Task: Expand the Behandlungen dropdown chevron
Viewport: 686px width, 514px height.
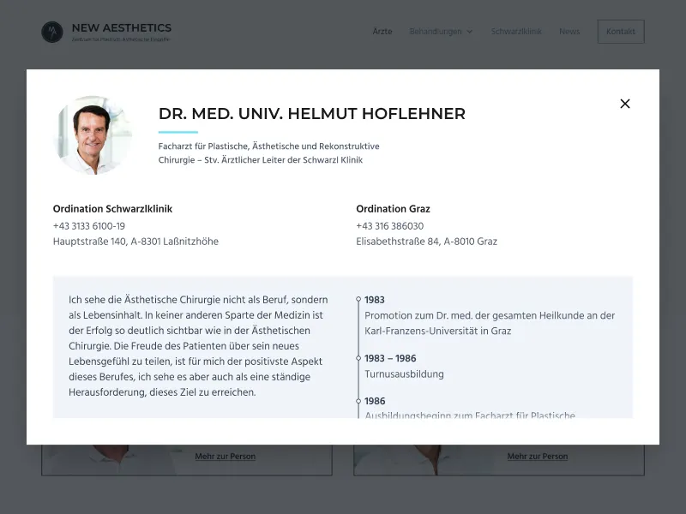Action: (x=469, y=32)
